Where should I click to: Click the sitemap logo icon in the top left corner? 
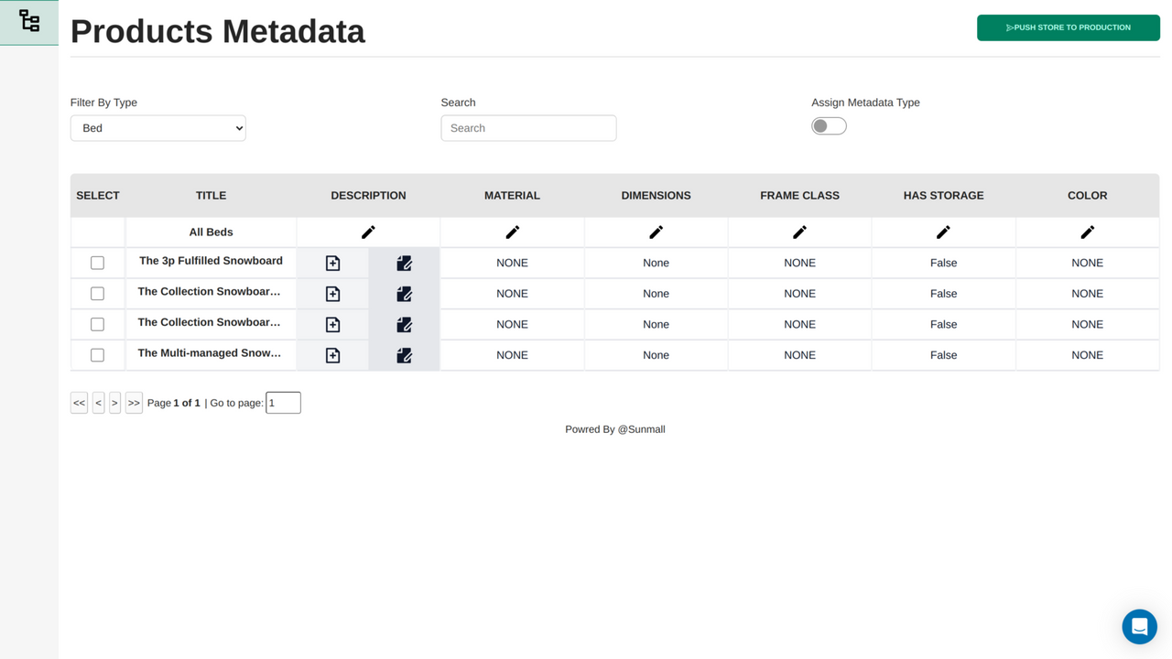pos(28,20)
